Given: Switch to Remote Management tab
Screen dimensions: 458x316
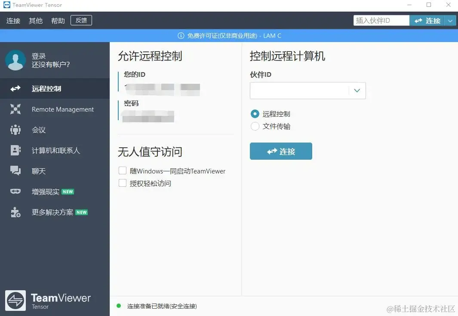Looking at the screenshot, I should [x=55, y=109].
